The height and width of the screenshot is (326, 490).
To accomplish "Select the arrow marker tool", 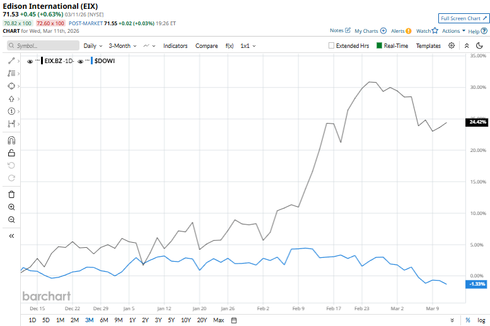I will pyautogui.click(x=11, y=99).
